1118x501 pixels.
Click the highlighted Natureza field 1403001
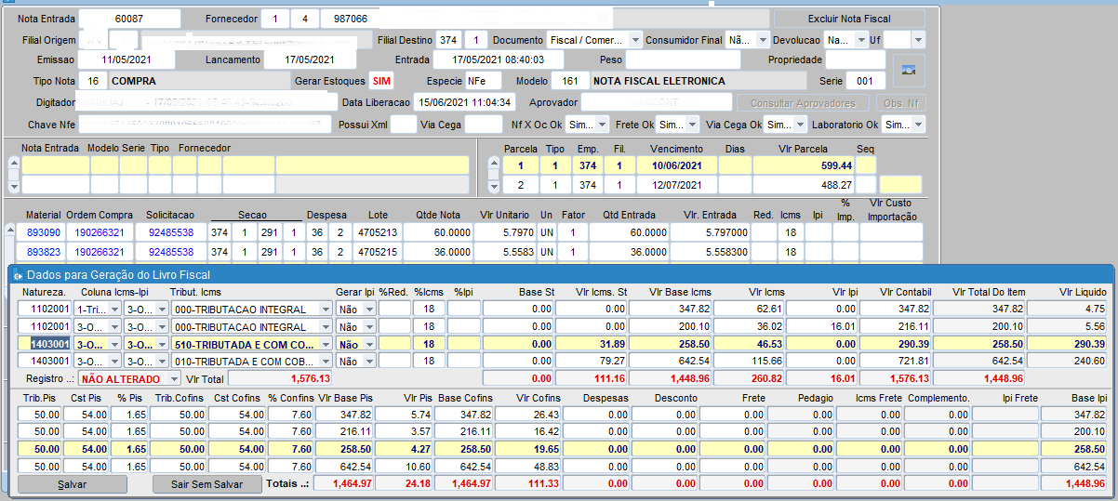pyautogui.click(x=45, y=344)
